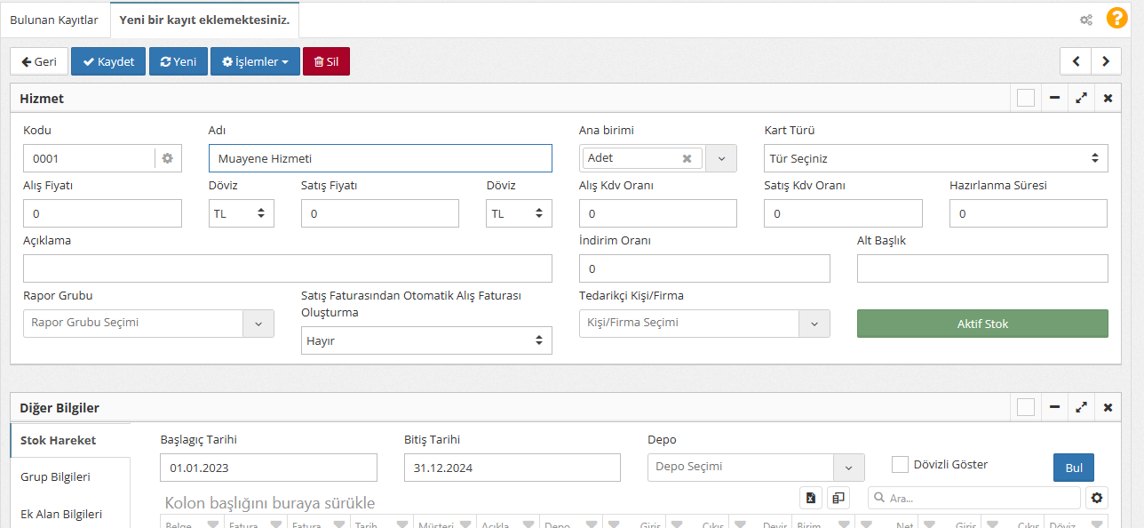Toggle the Dövizli Göster checkbox
Screen dimensions: 1144x528
[x=900, y=464]
